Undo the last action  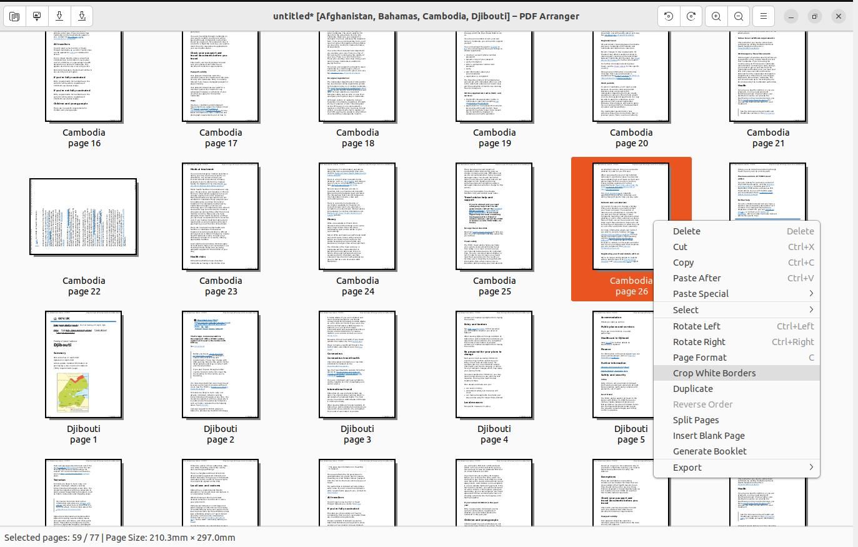(668, 16)
